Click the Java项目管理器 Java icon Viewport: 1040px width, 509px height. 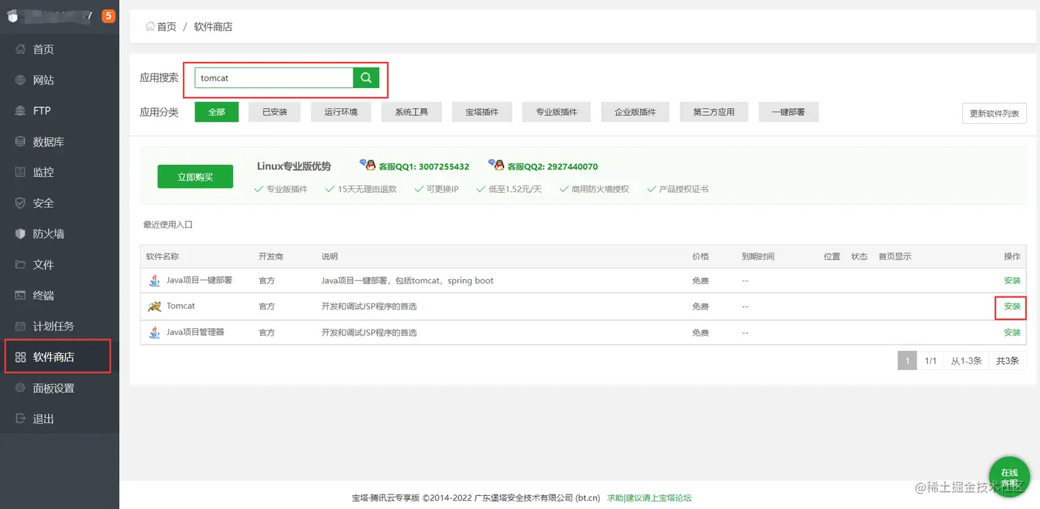154,332
